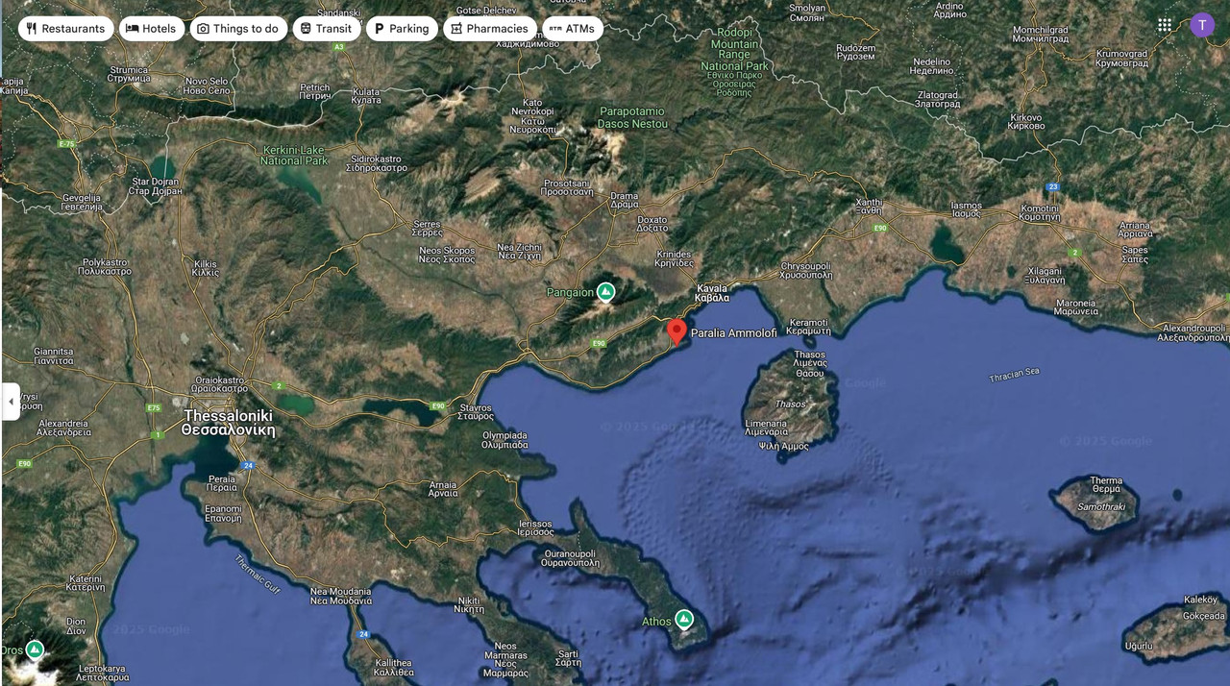Click the Pangaion mountain marker icon
The height and width of the screenshot is (686, 1230).
click(605, 291)
